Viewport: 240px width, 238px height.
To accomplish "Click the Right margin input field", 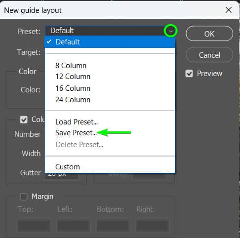I will pos(153,226).
